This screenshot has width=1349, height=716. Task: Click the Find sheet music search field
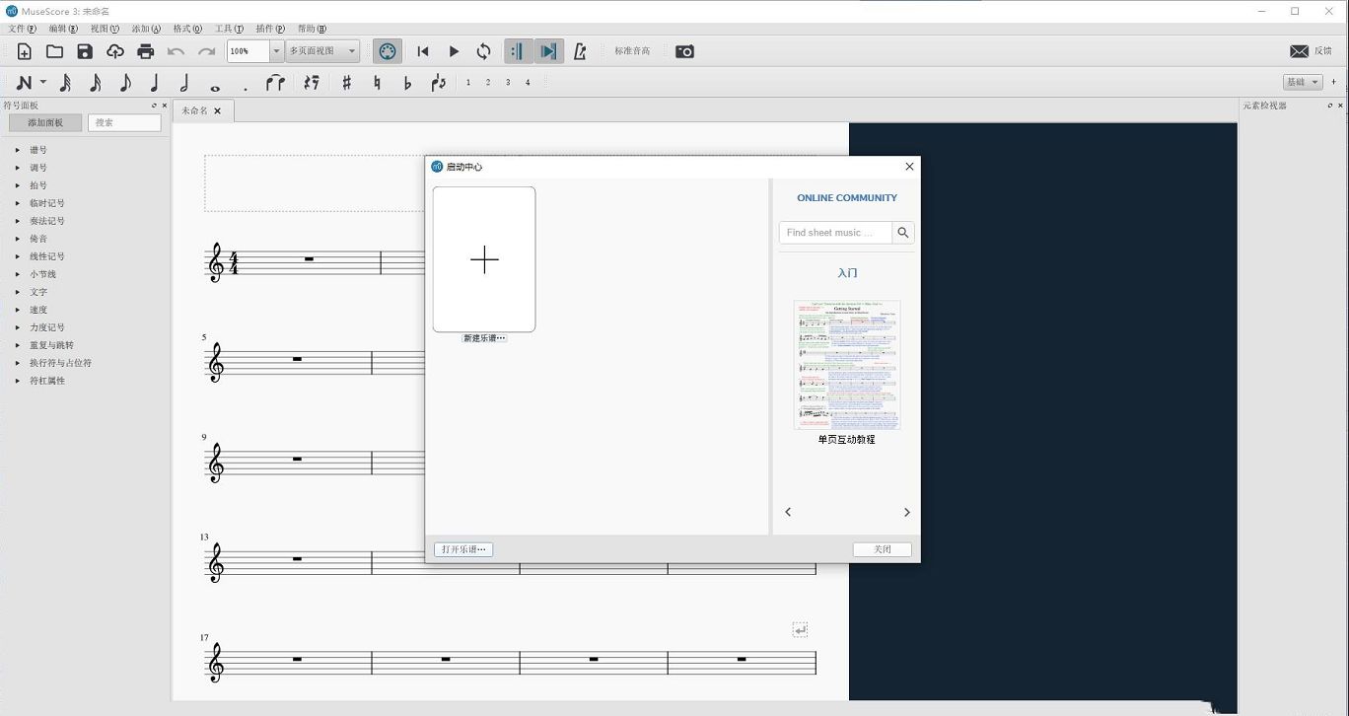(835, 233)
